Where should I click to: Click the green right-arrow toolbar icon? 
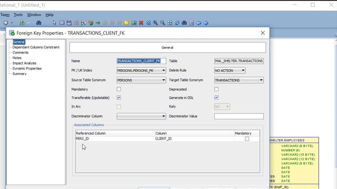(x=98, y=23)
